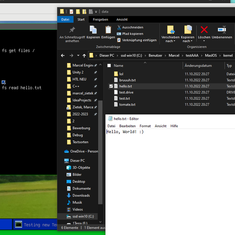Image resolution: width=235 pixels, height=235 pixels.
Task: Expand the recent locations chevron
Action: 78,56
